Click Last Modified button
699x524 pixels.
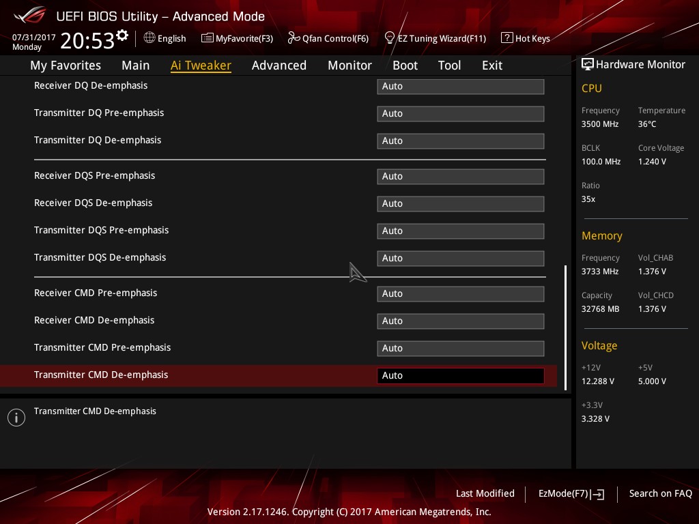click(x=485, y=494)
